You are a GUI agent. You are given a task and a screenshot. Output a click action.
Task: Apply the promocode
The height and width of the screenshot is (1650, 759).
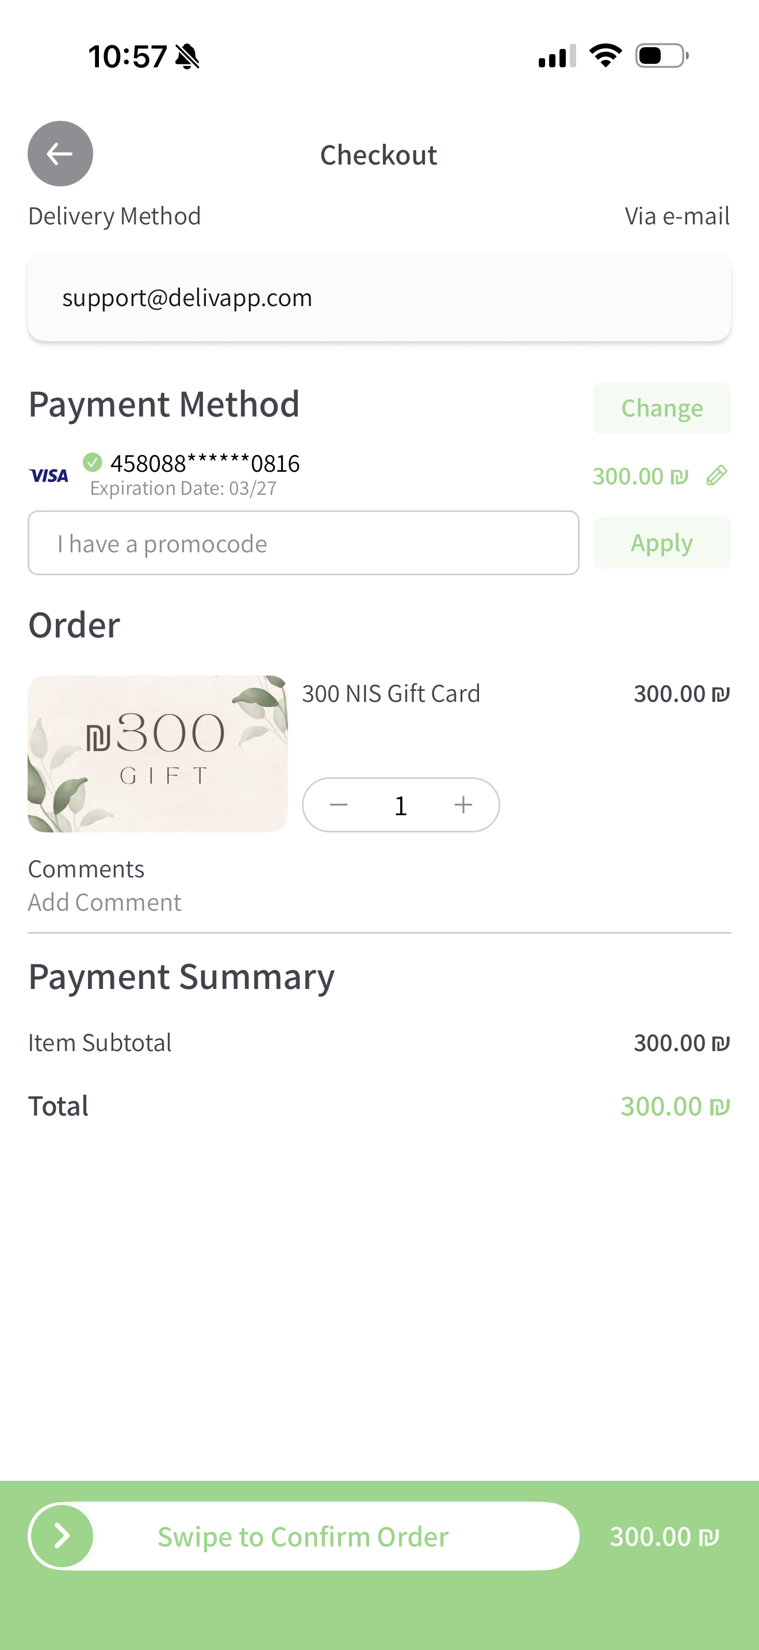click(662, 543)
